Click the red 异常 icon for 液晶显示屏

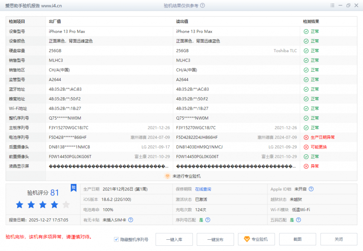306,166
